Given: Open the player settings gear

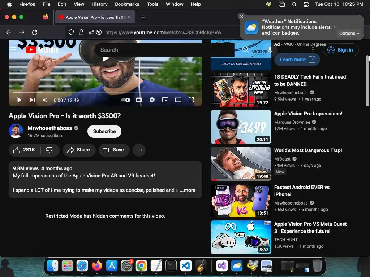Looking at the screenshot, I should pos(152,100).
